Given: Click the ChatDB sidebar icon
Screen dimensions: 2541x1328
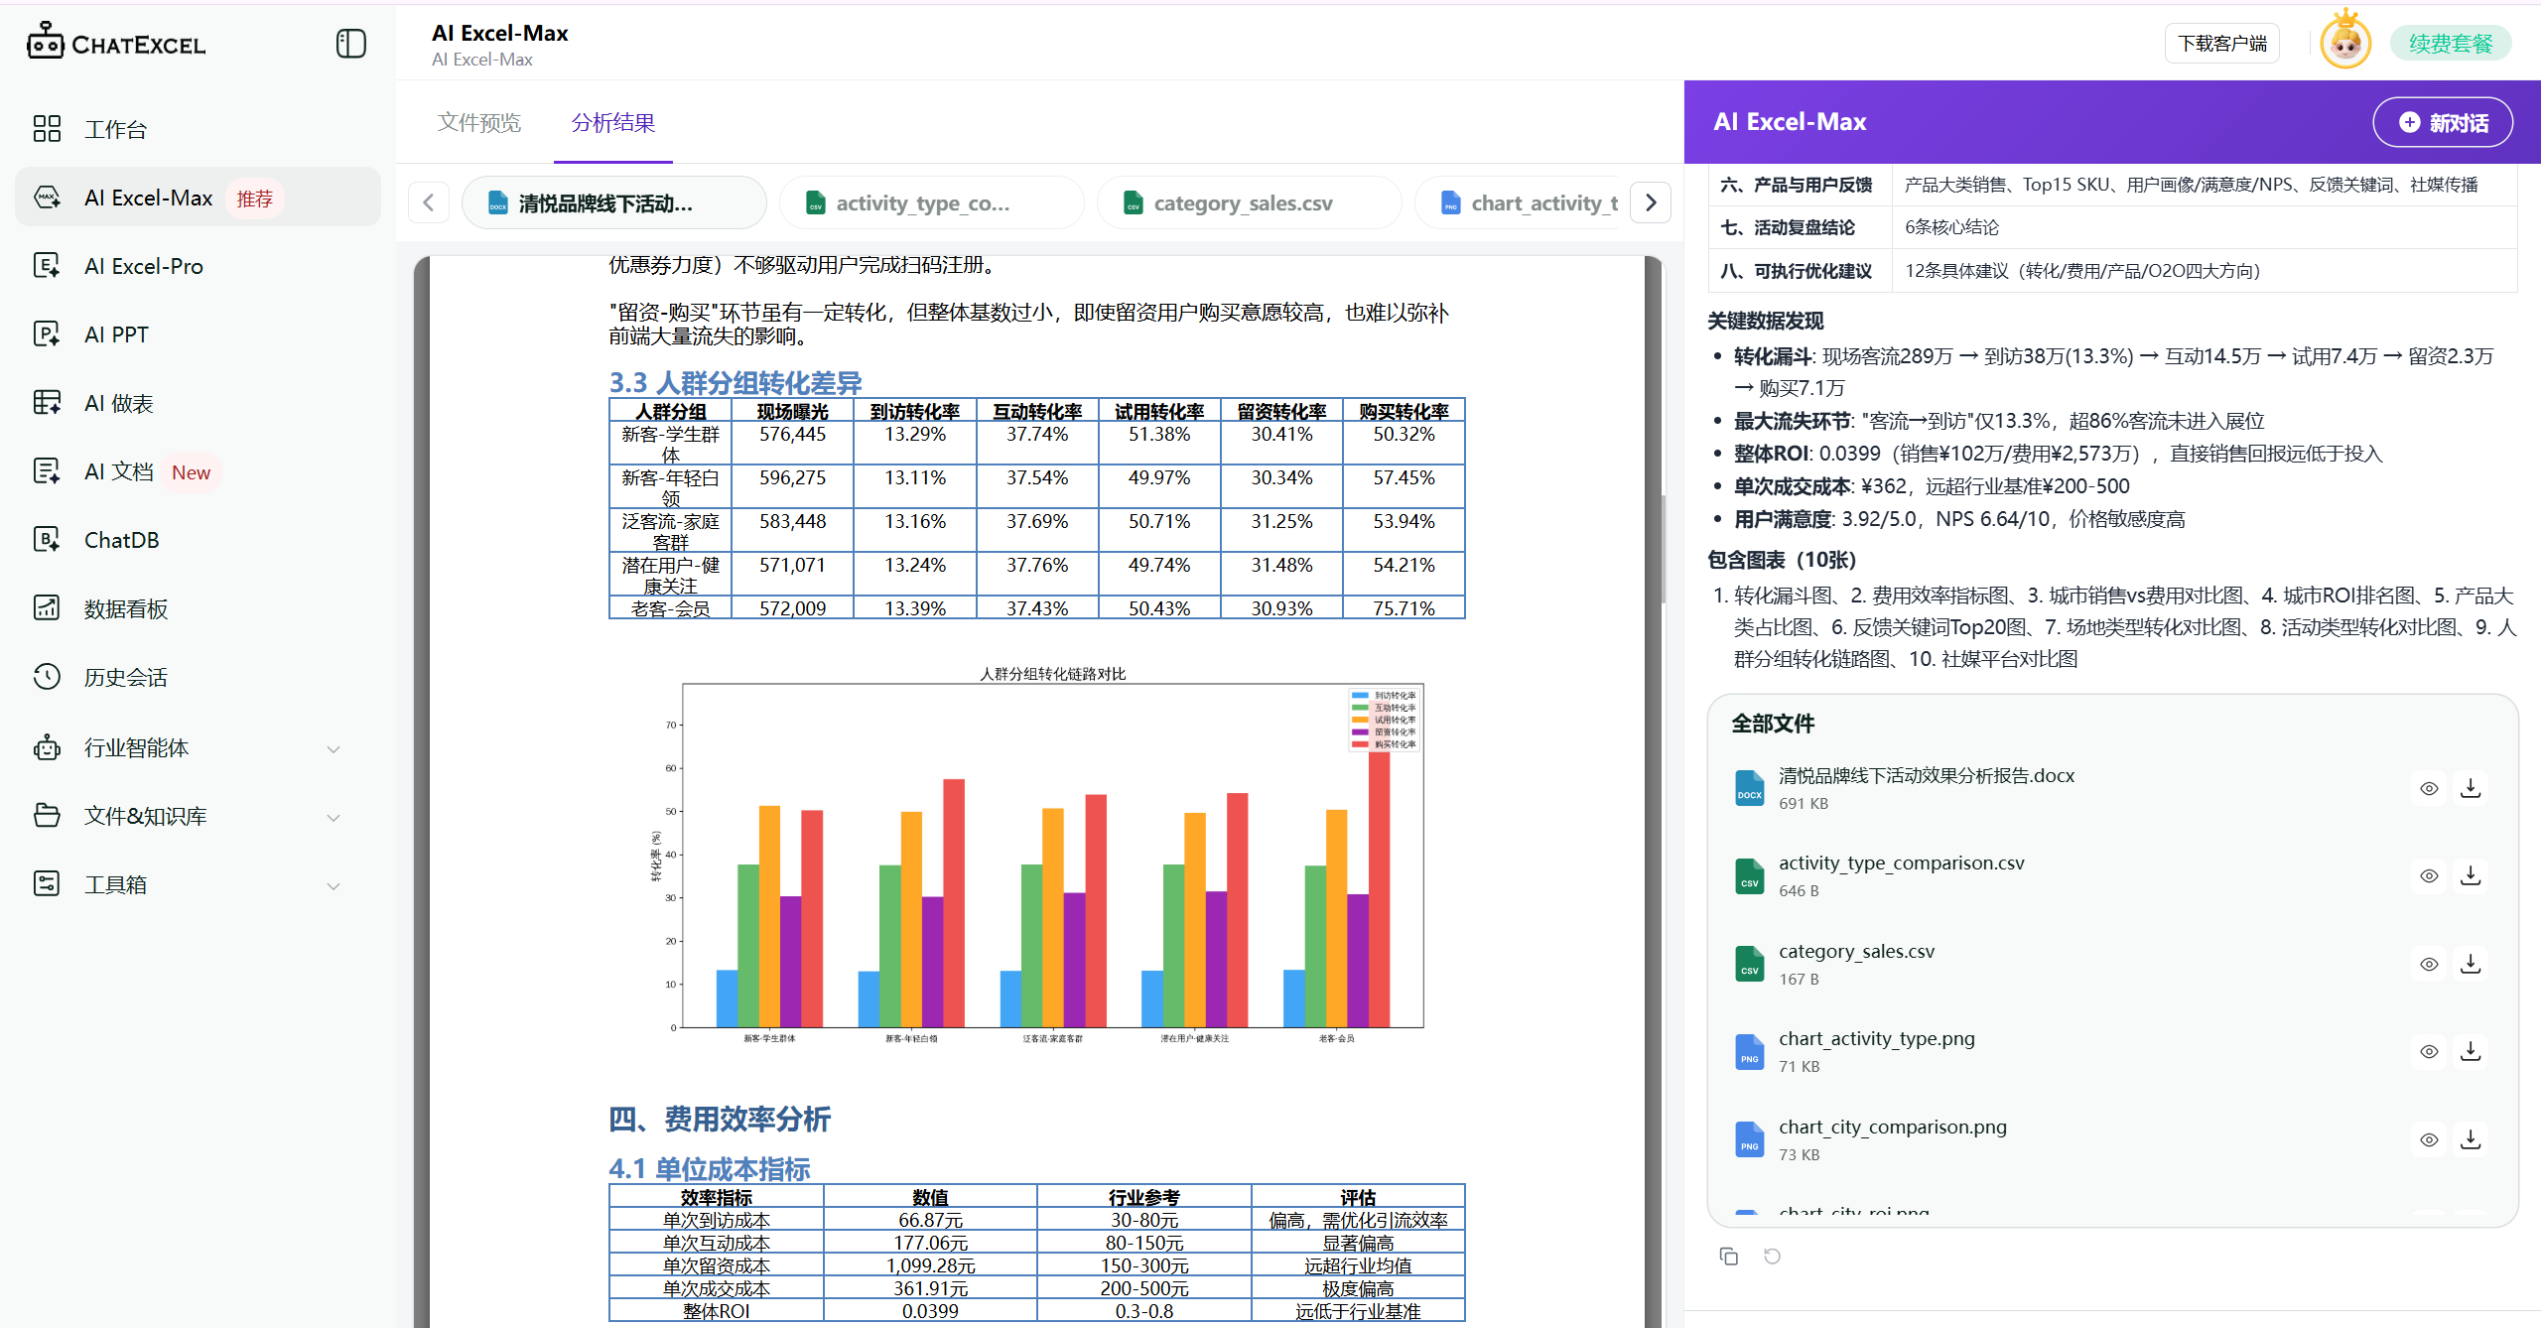Looking at the screenshot, I should coord(47,540).
